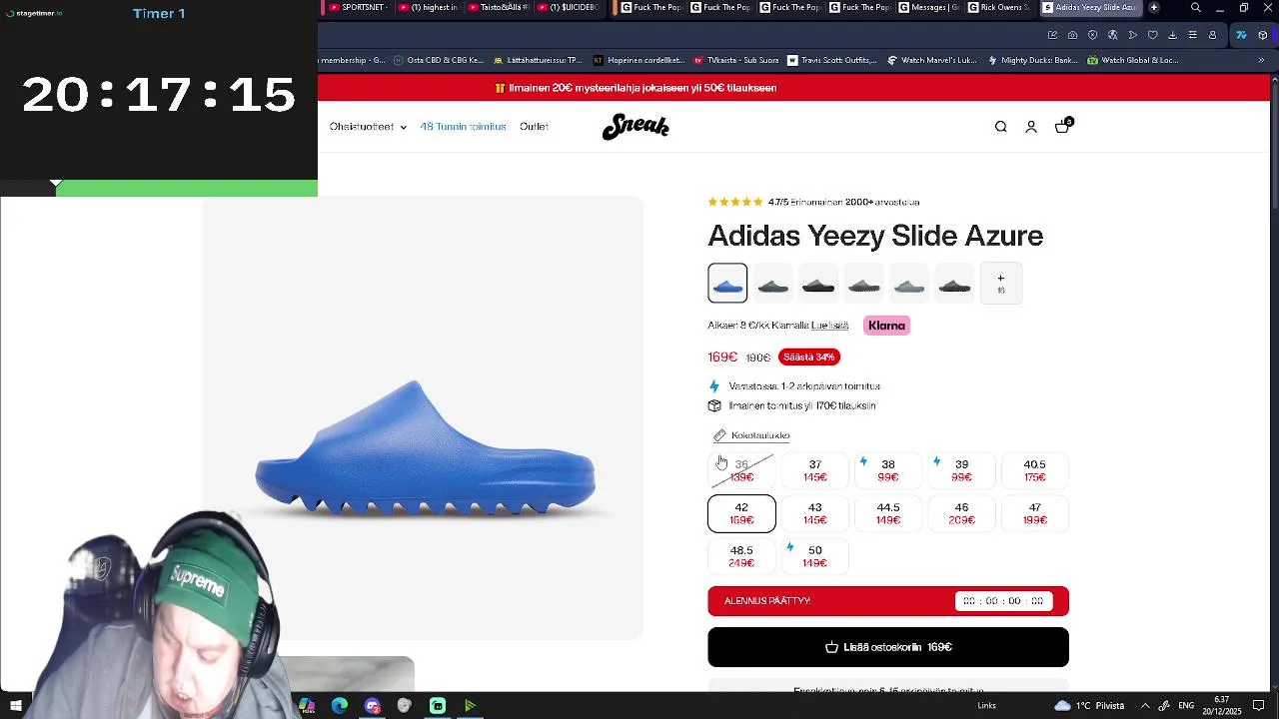Screen dimensions: 1279x719
Task: Click the Windows Start button
Action: (16, 706)
